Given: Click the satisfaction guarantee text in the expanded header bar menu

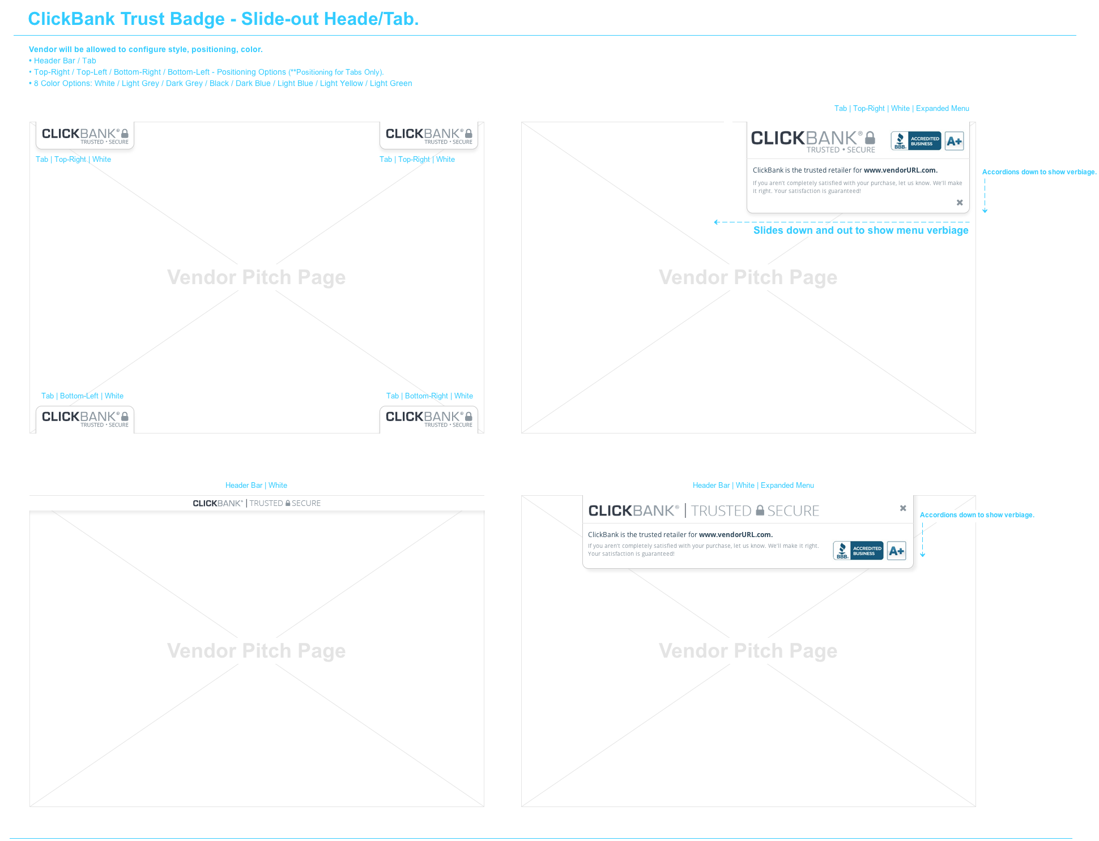Looking at the screenshot, I should tap(703, 550).
